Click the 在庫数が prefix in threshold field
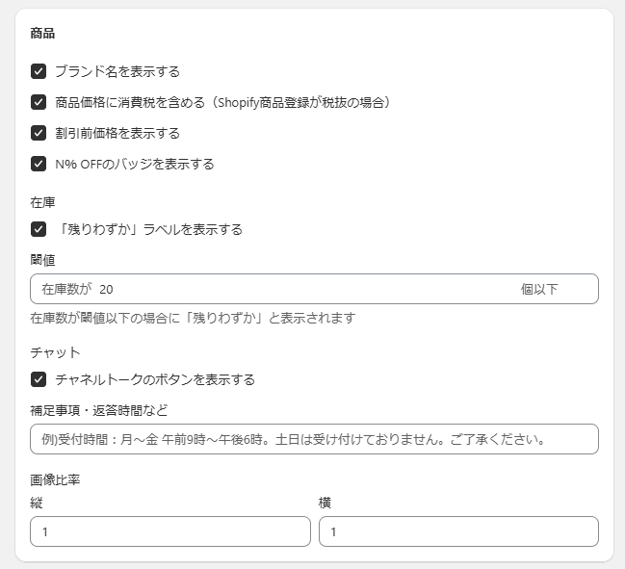 (66, 289)
